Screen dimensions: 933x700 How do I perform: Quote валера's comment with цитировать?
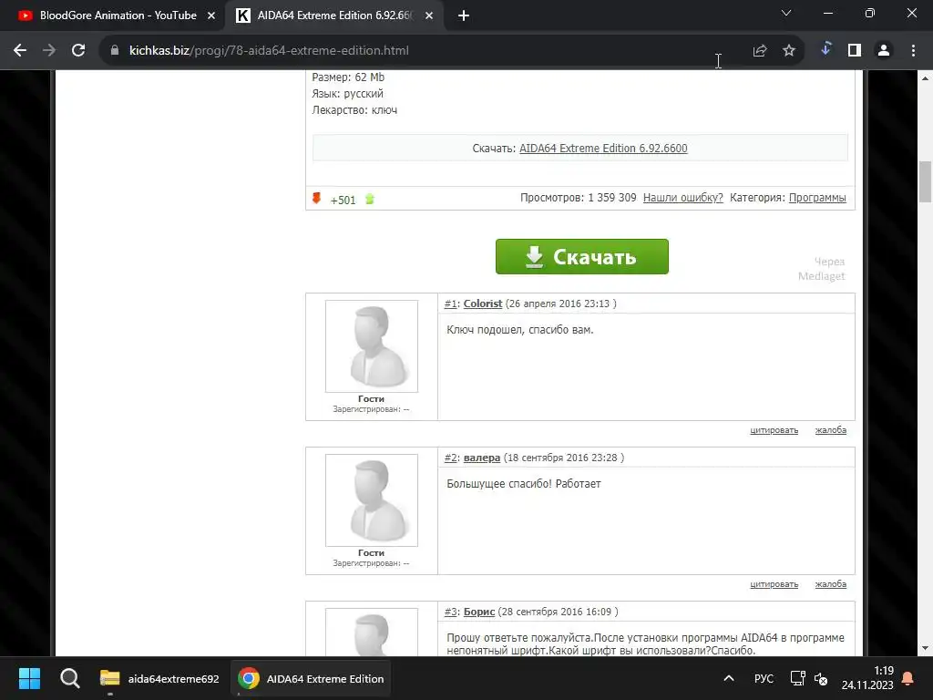click(x=774, y=584)
